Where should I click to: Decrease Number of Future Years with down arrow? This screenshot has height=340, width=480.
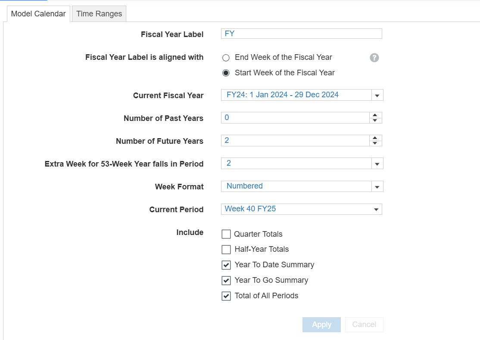tap(375, 143)
